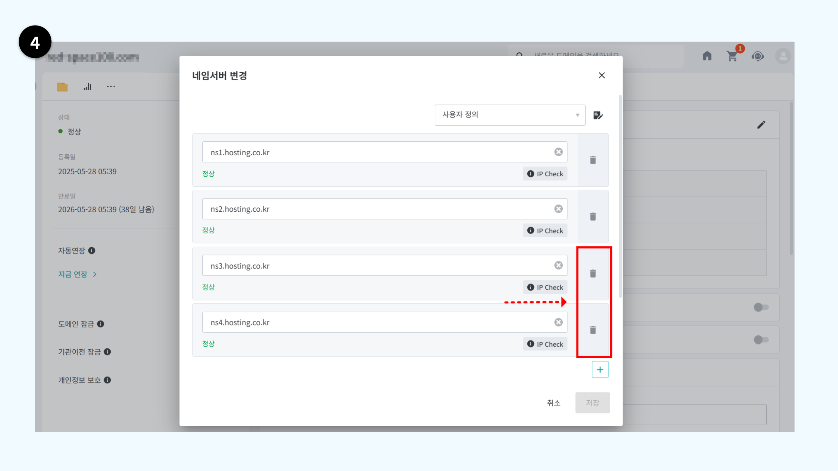Clear the ns2.hosting.co.kr input field

[x=558, y=209]
